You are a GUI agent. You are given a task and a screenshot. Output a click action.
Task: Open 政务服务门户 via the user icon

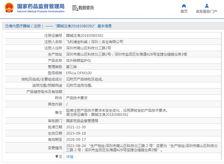(206, 6)
